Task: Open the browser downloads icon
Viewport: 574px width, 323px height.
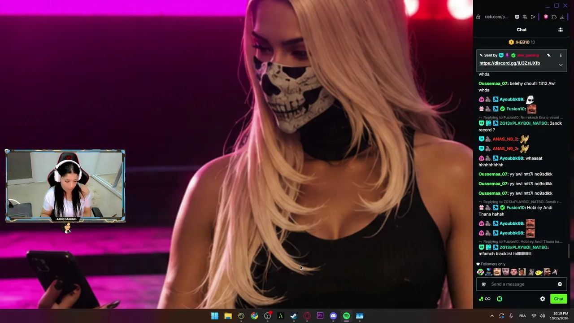Action: pyautogui.click(x=562, y=17)
